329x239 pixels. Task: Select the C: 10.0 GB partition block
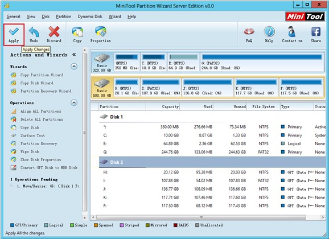click(x=154, y=63)
